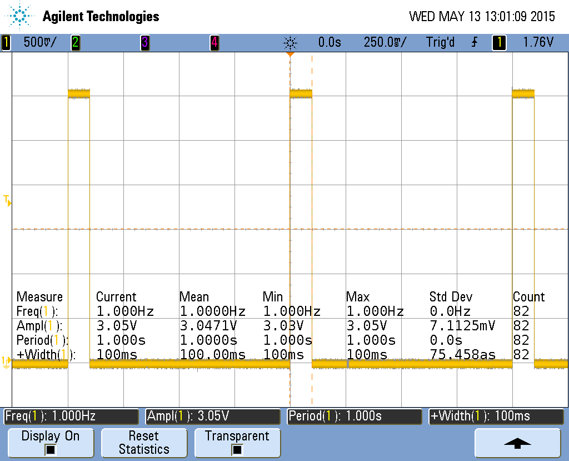
Task: Click the 500mV/ vertical scale readout
Action: tap(40, 42)
